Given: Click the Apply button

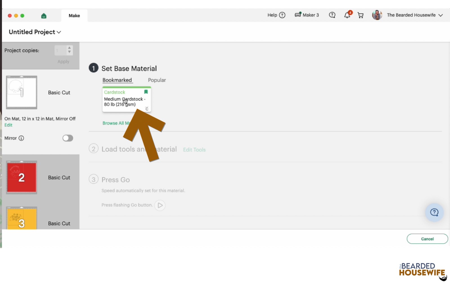Looking at the screenshot, I should (63, 62).
